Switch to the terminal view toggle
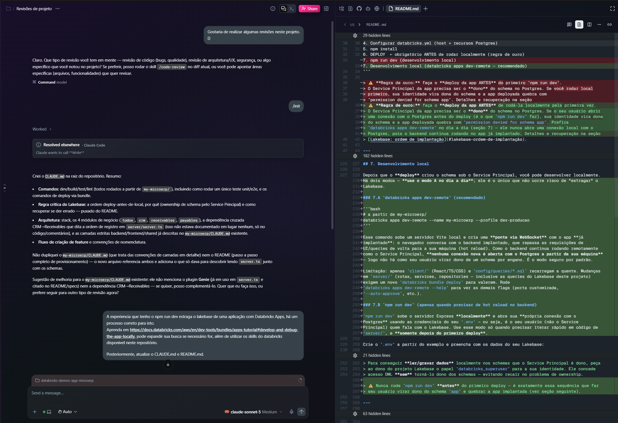 292,9
